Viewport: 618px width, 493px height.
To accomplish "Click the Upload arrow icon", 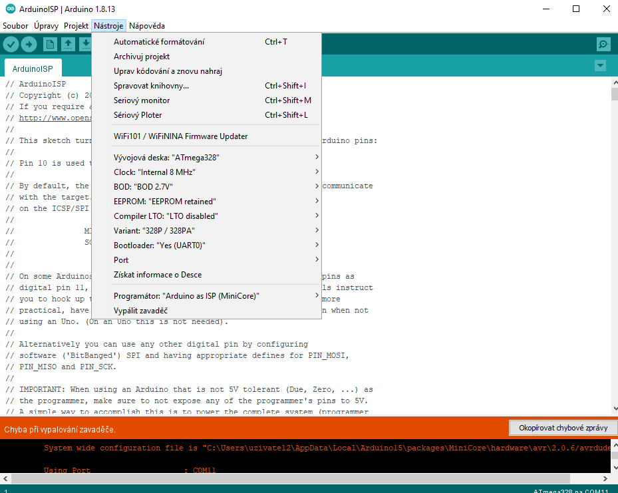I will coord(29,45).
